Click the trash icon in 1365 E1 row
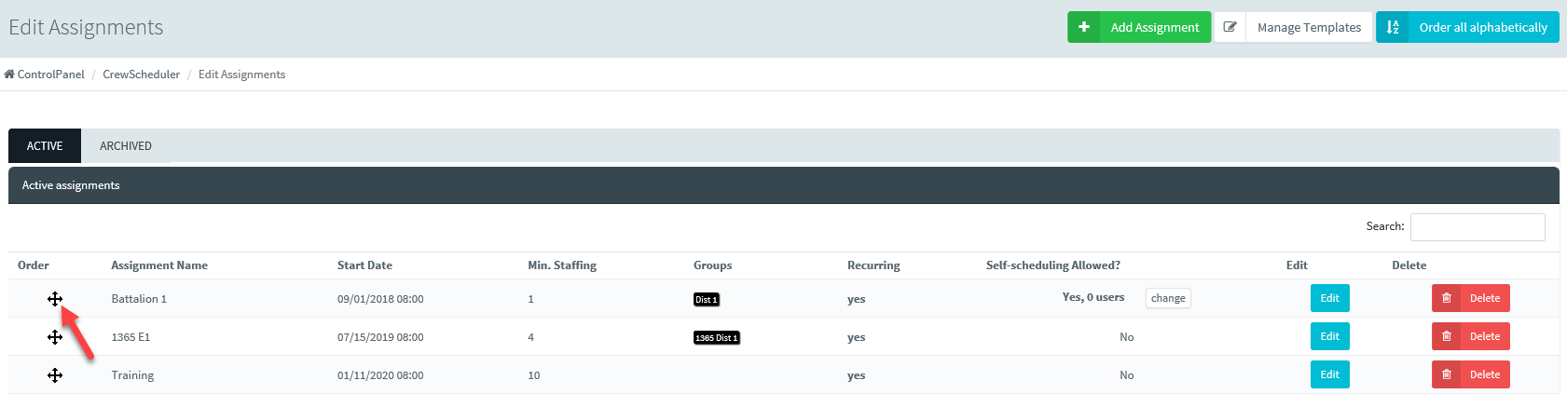Image resolution: width=1567 pixels, height=394 pixels. click(1447, 336)
